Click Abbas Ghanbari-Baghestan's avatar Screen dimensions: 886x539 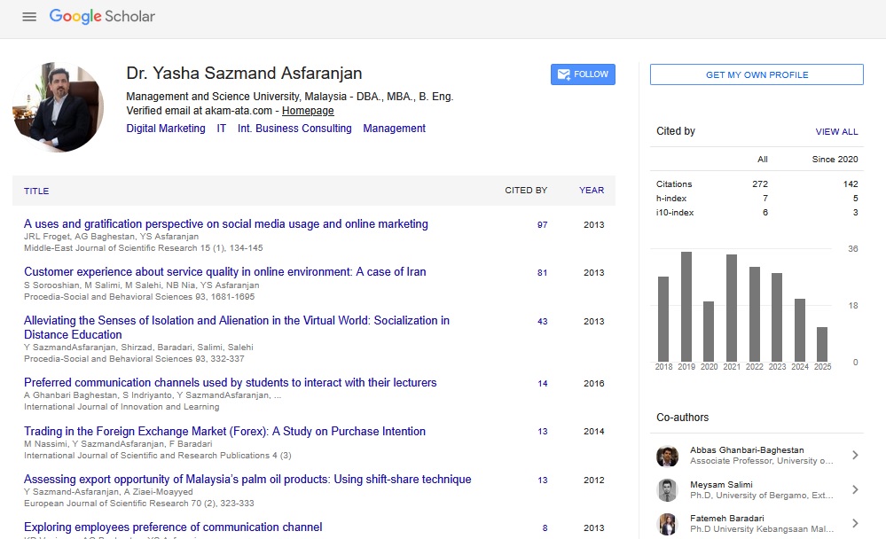pos(667,456)
